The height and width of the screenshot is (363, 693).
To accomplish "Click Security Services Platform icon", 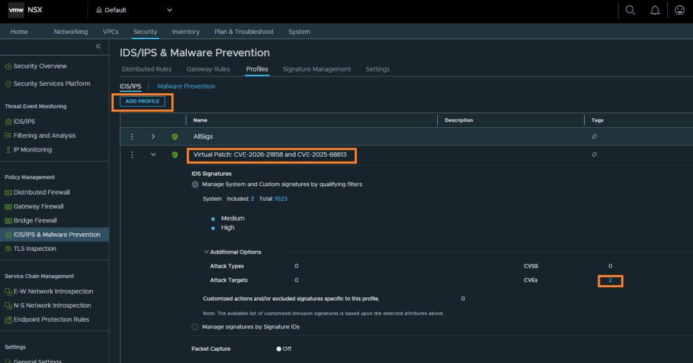I will (8, 84).
